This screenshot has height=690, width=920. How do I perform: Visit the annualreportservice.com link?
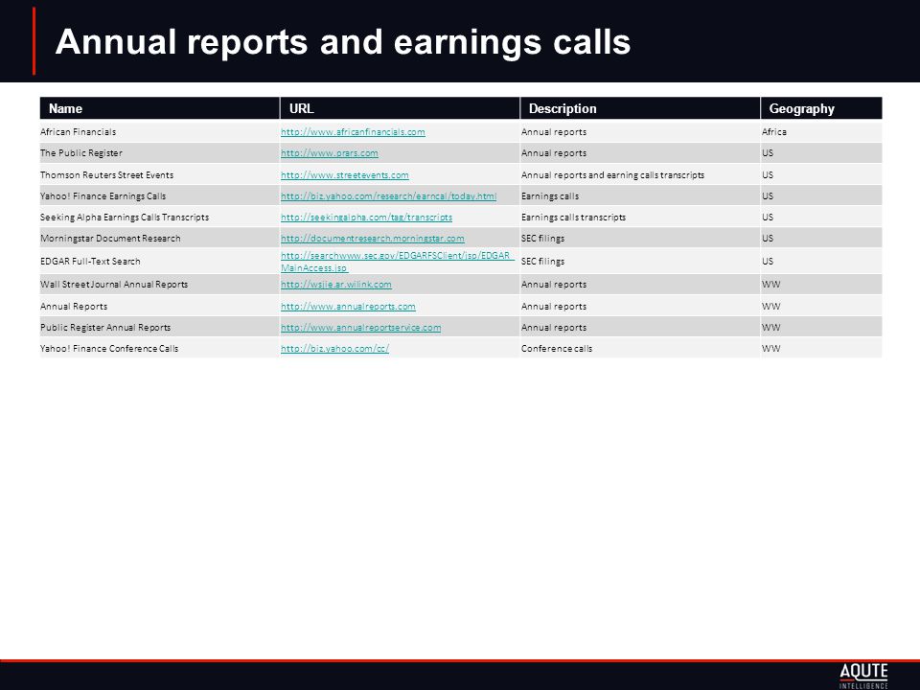coord(361,328)
